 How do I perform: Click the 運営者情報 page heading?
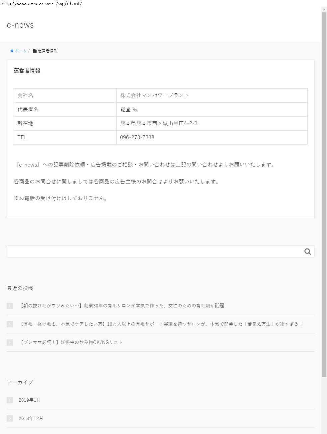click(27, 71)
